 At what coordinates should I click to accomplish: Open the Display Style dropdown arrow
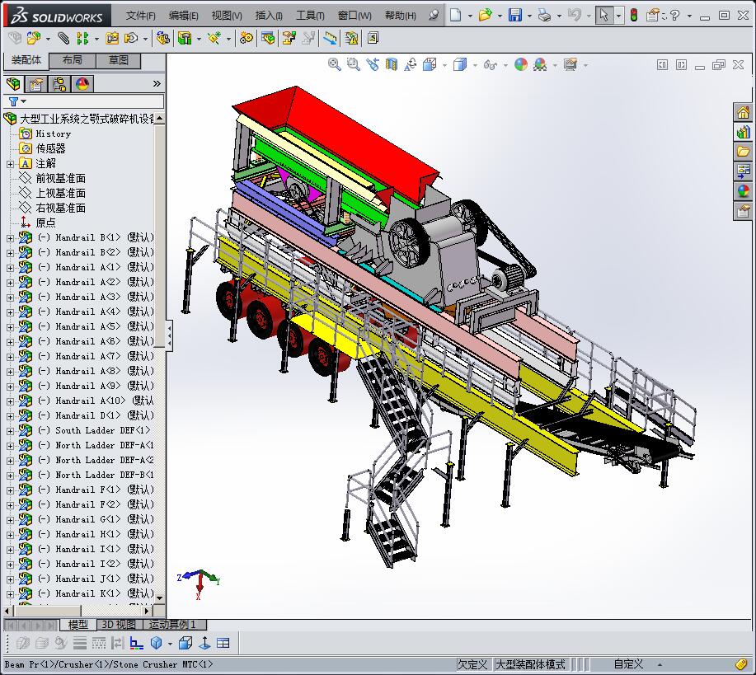[x=475, y=64]
